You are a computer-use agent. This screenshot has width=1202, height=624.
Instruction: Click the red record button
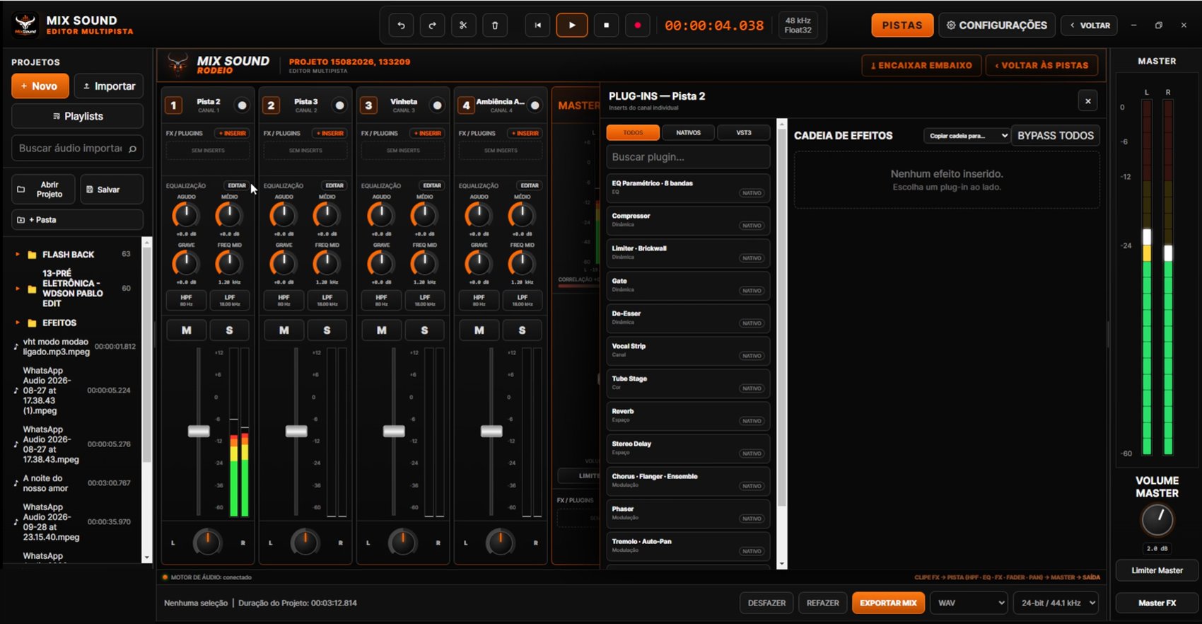pos(638,25)
